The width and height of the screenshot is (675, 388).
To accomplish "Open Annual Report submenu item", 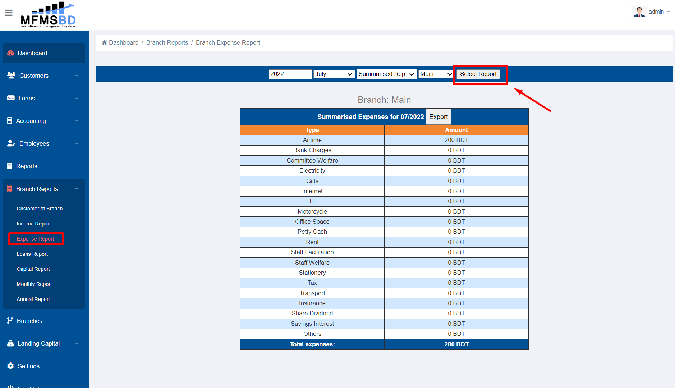I will pos(33,299).
